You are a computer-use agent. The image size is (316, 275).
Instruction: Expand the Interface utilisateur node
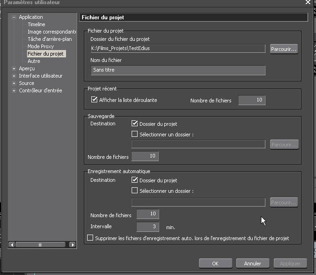pyautogui.click(x=14, y=76)
